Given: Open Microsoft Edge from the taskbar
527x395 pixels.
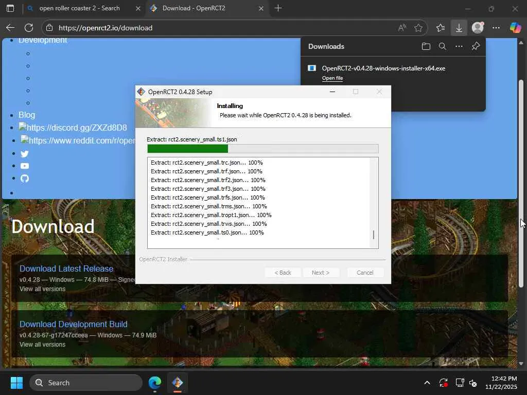Looking at the screenshot, I should 155,383.
